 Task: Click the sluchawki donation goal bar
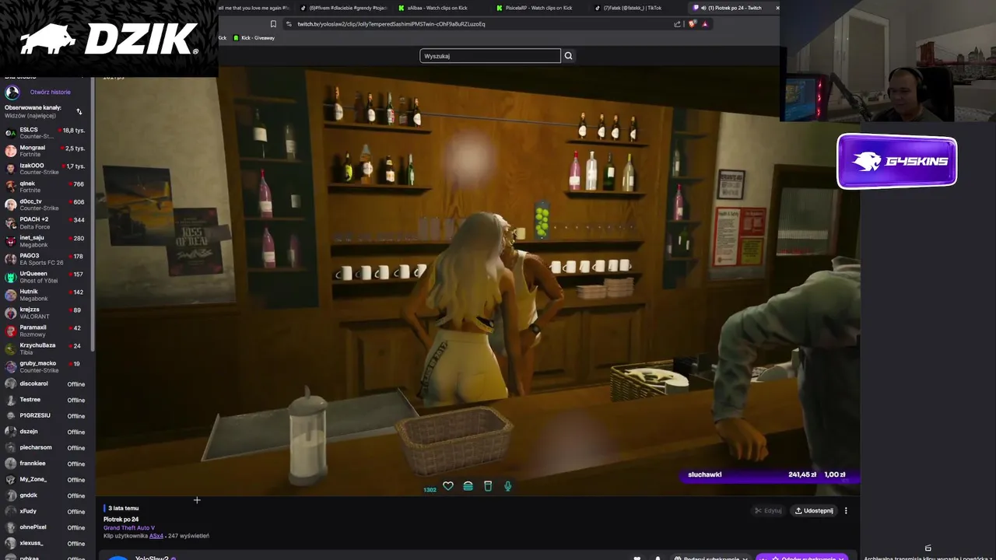(x=768, y=474)
